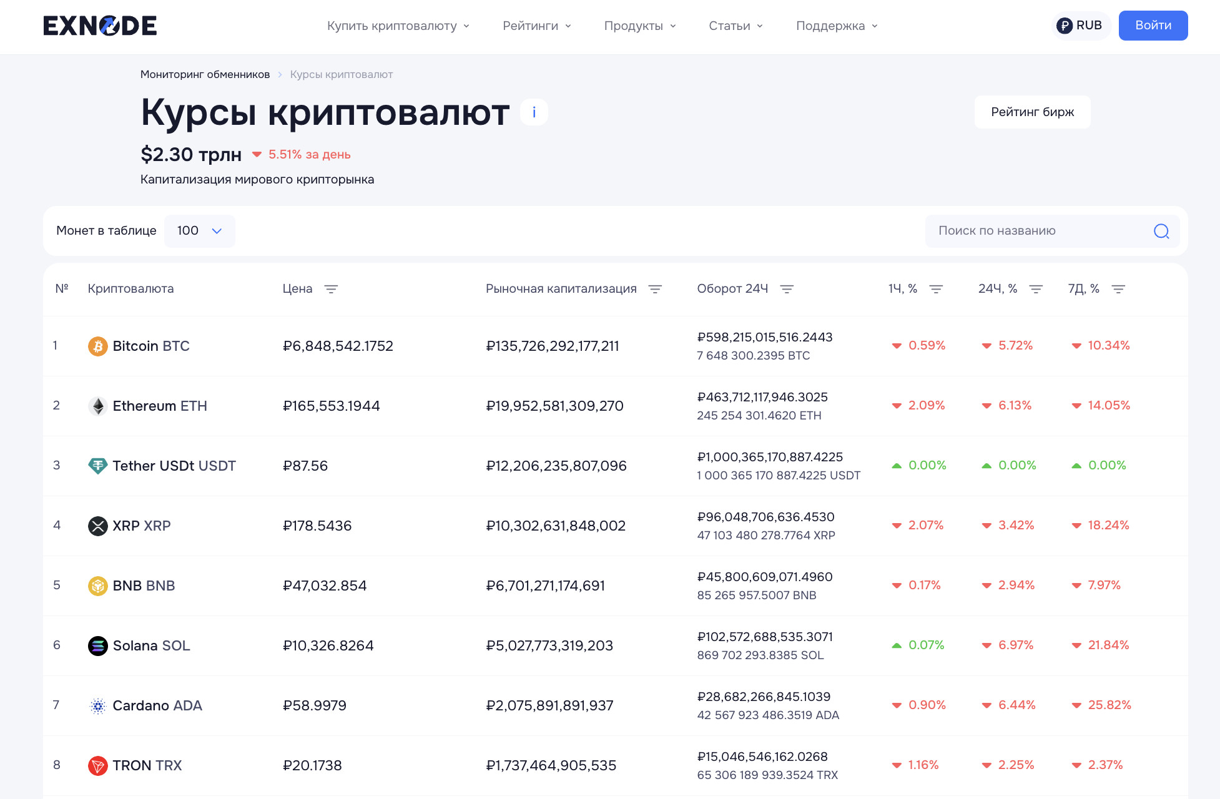Toggle the 24H percent column sorting
1220x799 pixels.
click(1036, 289)
